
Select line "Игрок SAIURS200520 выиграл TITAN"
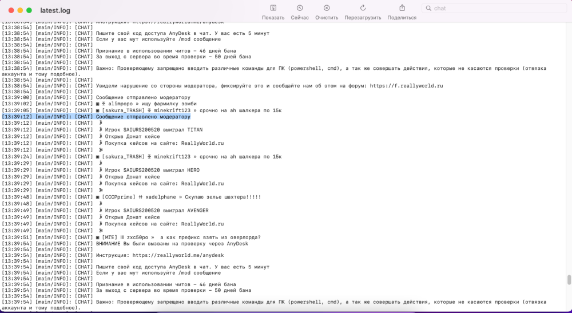(x=102, y=130)
